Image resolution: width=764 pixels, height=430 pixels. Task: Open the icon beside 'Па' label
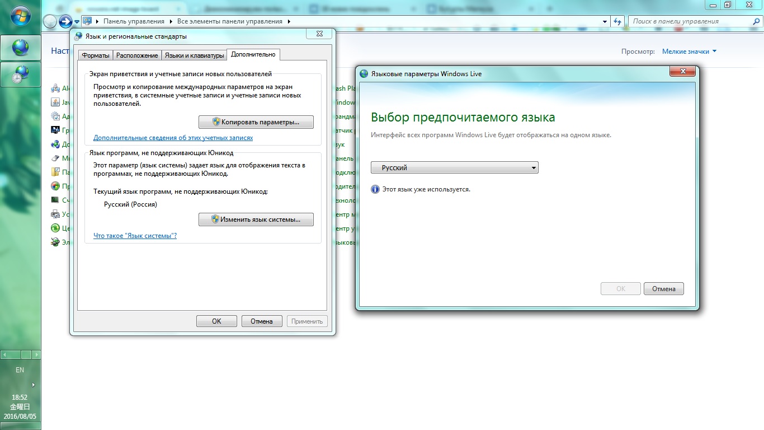[55, 172]
